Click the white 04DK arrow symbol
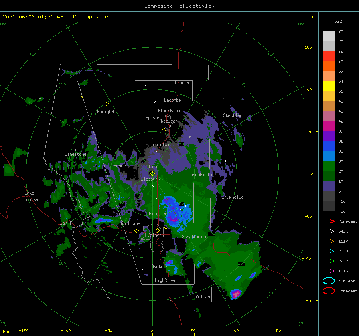Viewport: 359px width, 336px height. [x=329, y=231]
